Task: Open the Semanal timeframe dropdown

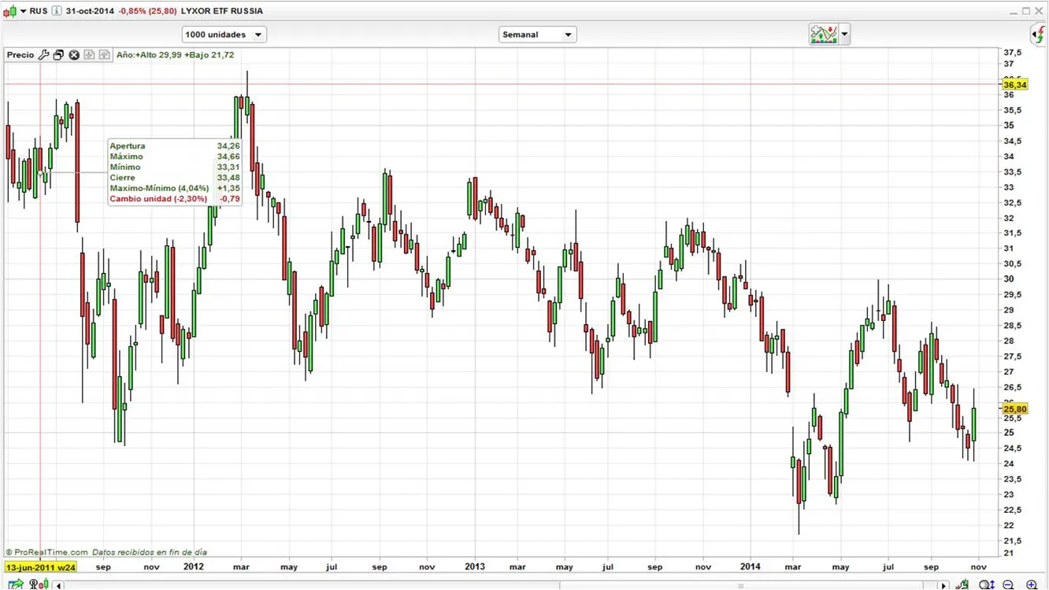Action: [x=538, y=35]
